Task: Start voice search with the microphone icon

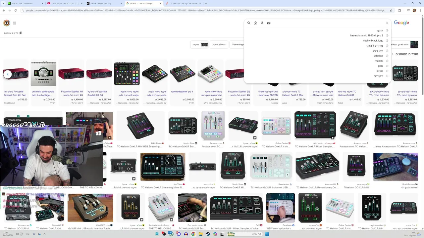Action: [262, 23]
